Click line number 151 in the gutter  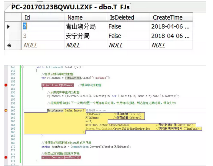click(13, 78)
